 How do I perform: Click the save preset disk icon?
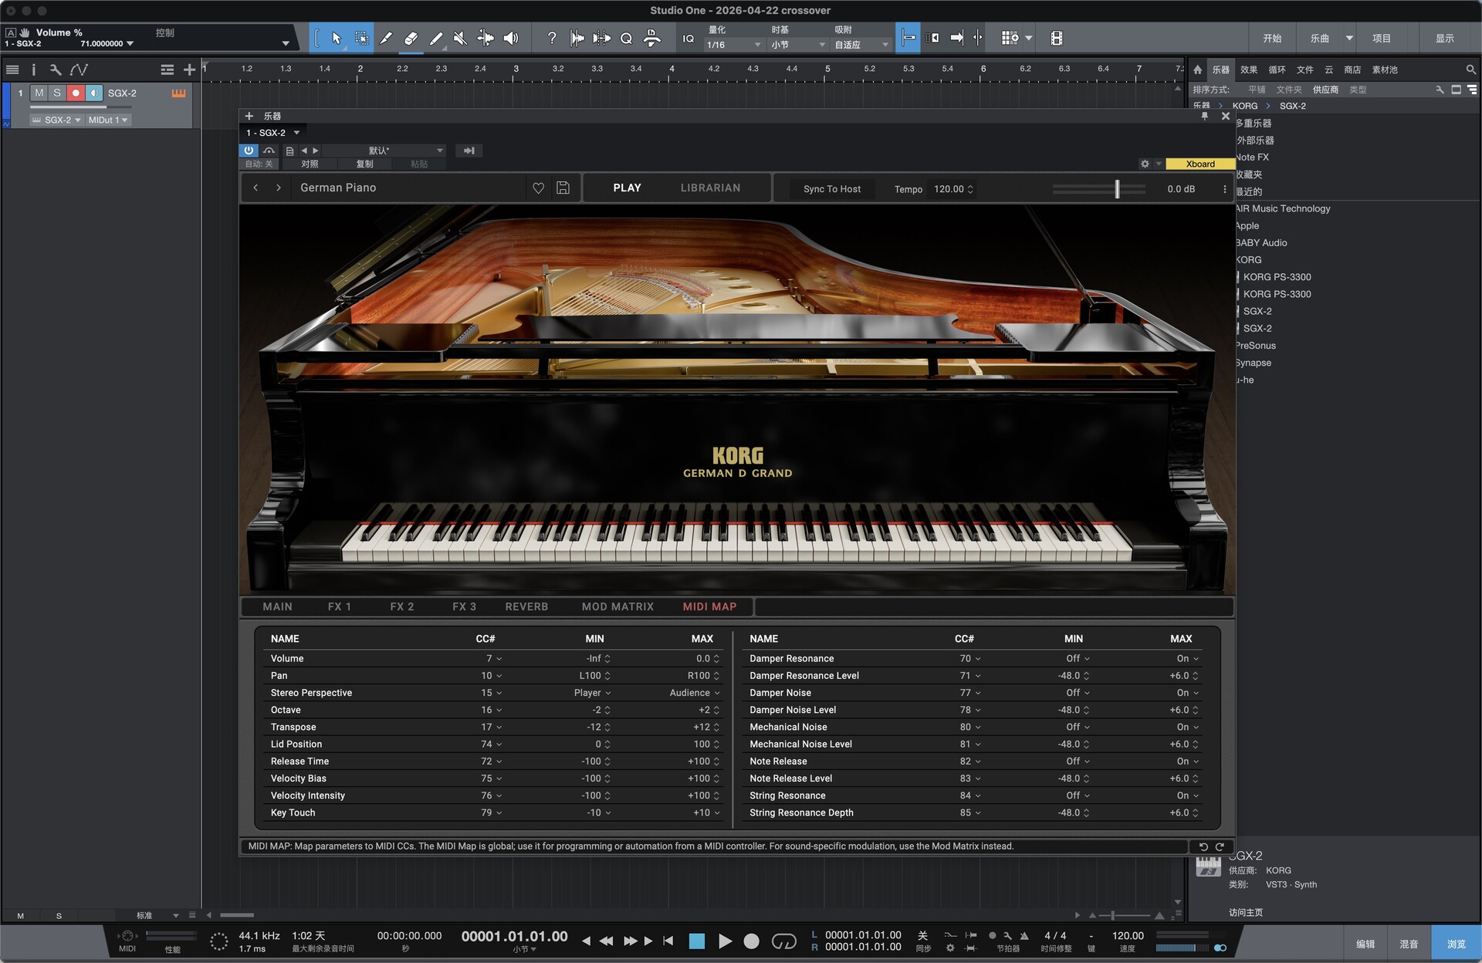click(563, 188)
